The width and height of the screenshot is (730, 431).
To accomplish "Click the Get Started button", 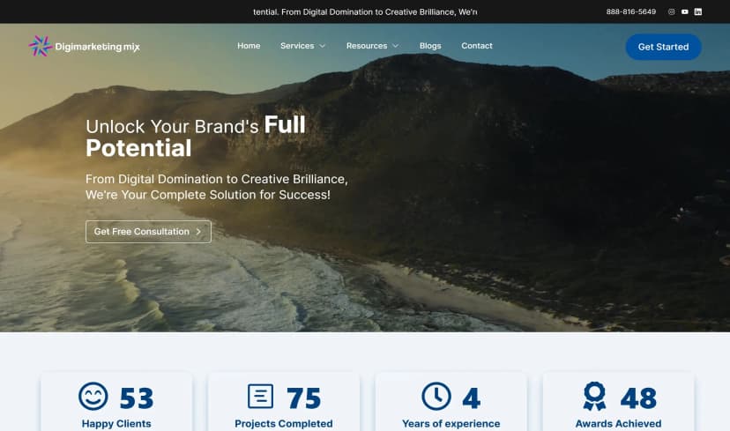I will (x=663, y=47).
